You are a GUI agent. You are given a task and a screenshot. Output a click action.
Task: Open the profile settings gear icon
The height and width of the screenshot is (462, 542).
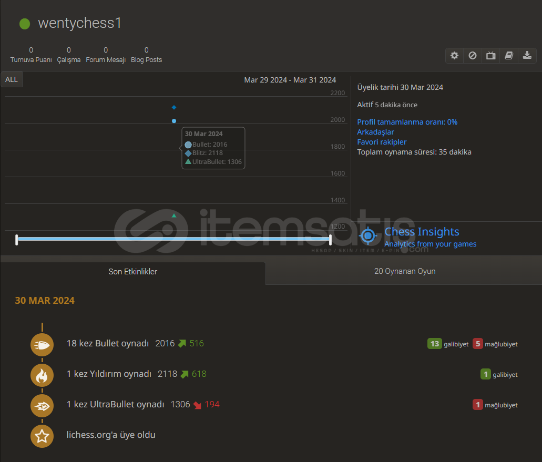tap(455, 56)
